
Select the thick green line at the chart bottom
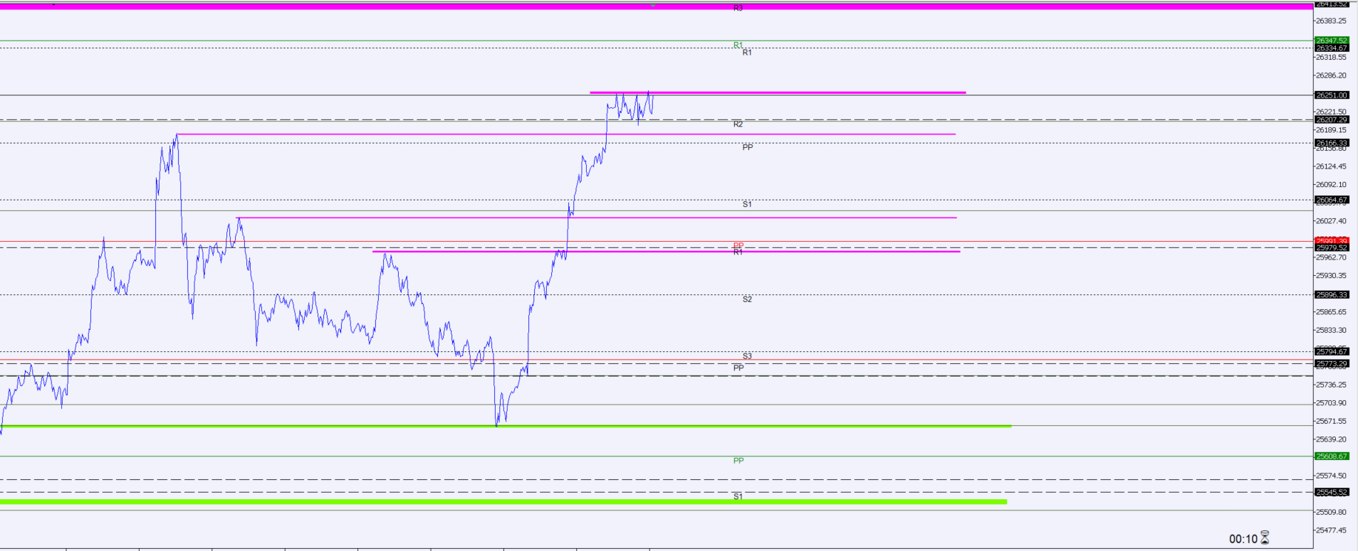[503, 502]
